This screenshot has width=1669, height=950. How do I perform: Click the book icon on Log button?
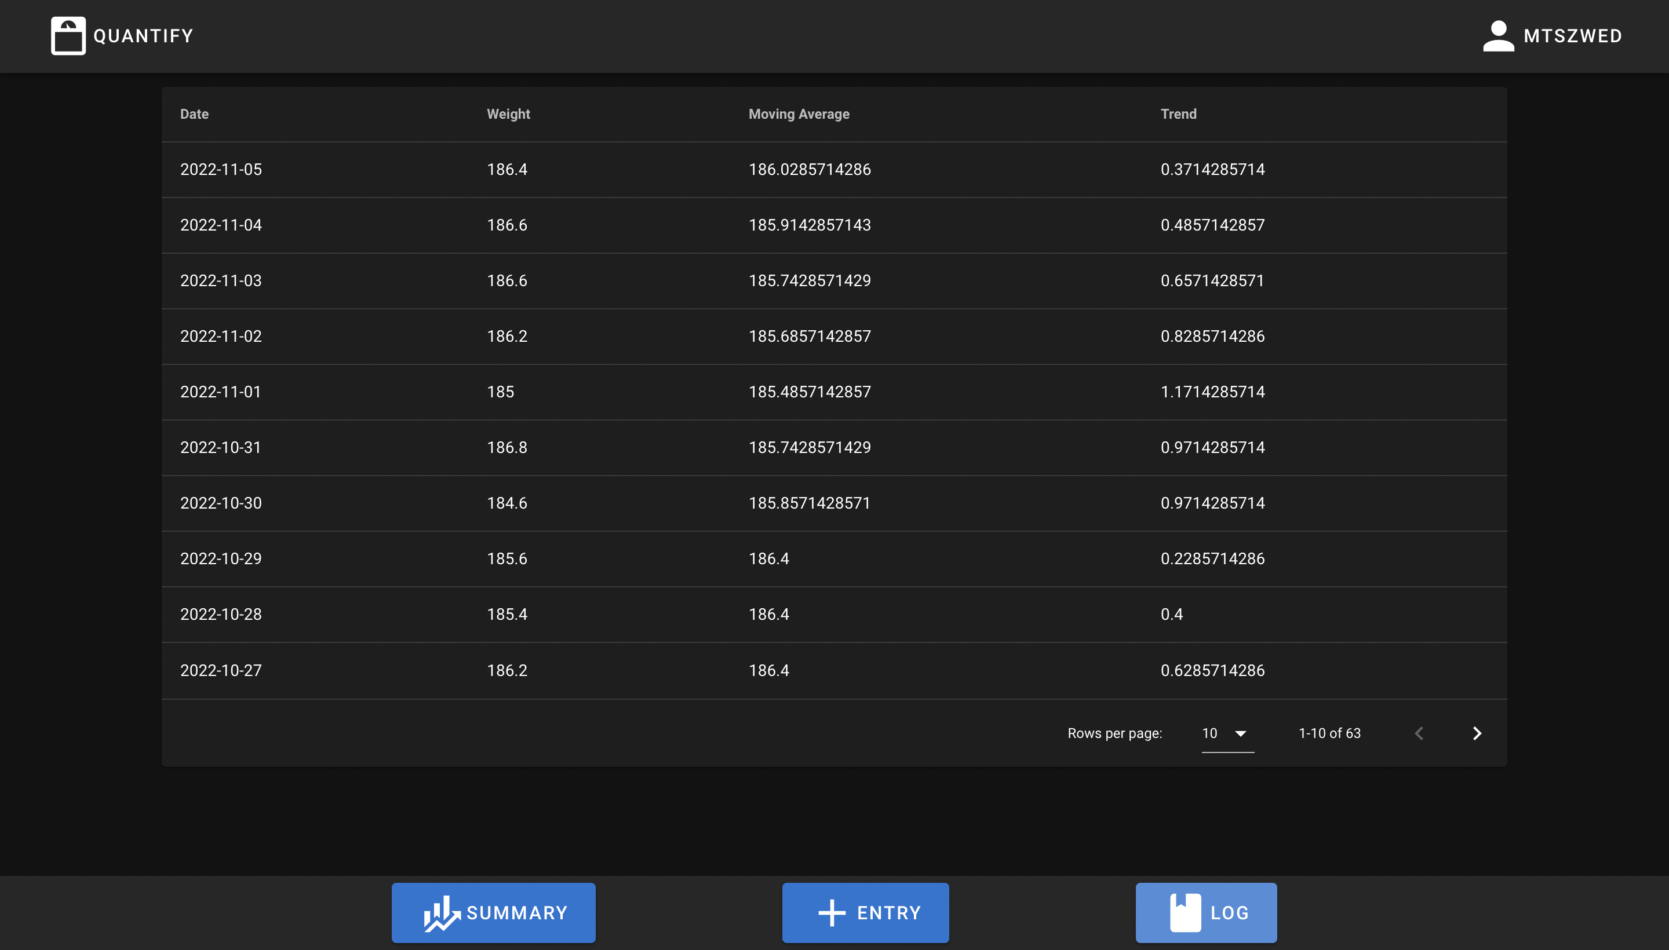(1185, 913)
